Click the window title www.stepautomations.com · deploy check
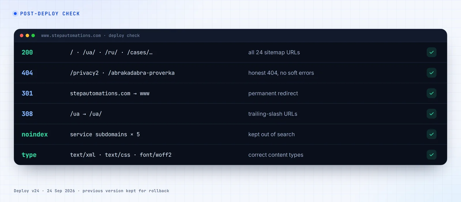 [x=90, y=35]
